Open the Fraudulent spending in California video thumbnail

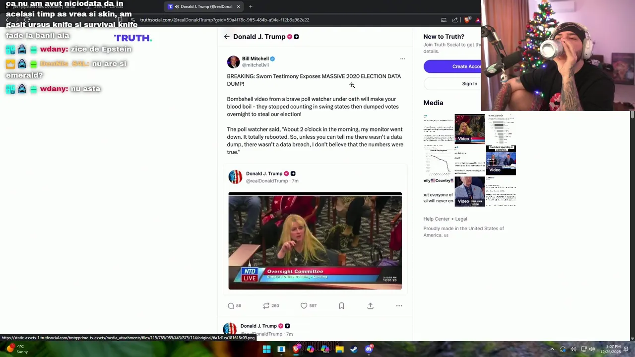point(501,160)
